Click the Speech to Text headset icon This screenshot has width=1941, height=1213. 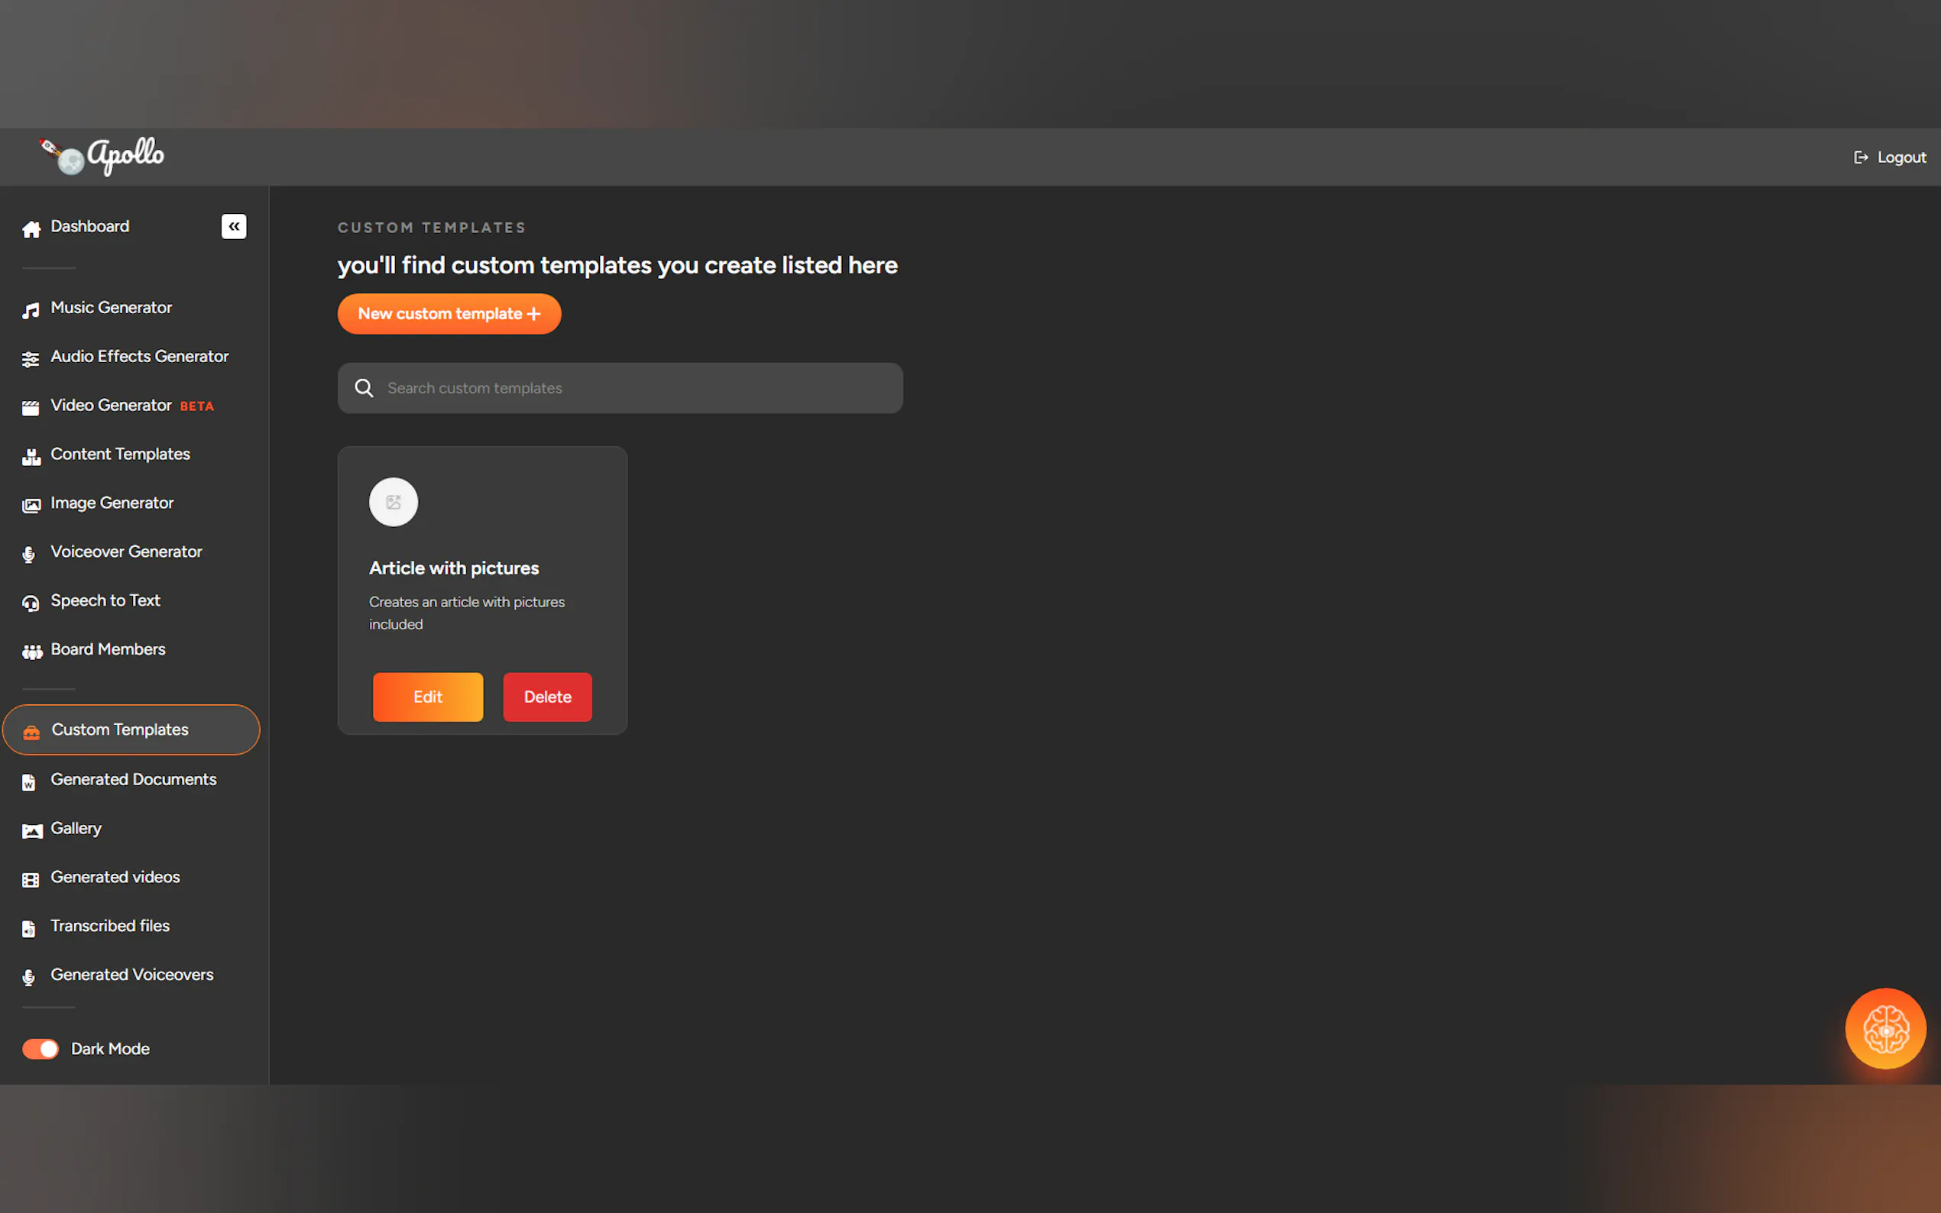(x=31, y=603)
